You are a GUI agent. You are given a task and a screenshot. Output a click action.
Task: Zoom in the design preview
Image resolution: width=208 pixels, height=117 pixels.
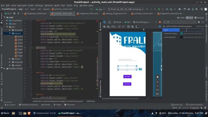coord(157,82)
